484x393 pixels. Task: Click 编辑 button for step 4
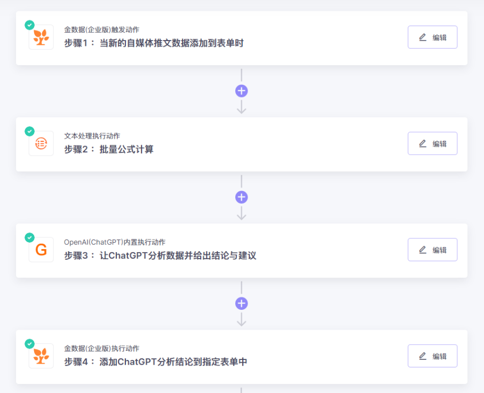coord(432,356)
